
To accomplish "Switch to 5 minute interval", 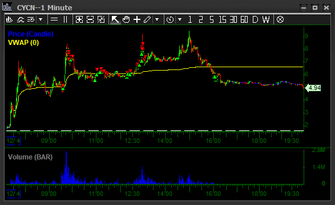I will coord(212,19).
